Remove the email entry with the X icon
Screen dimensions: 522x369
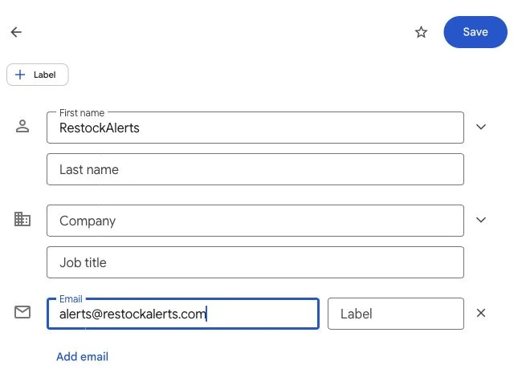pos(481,313)
